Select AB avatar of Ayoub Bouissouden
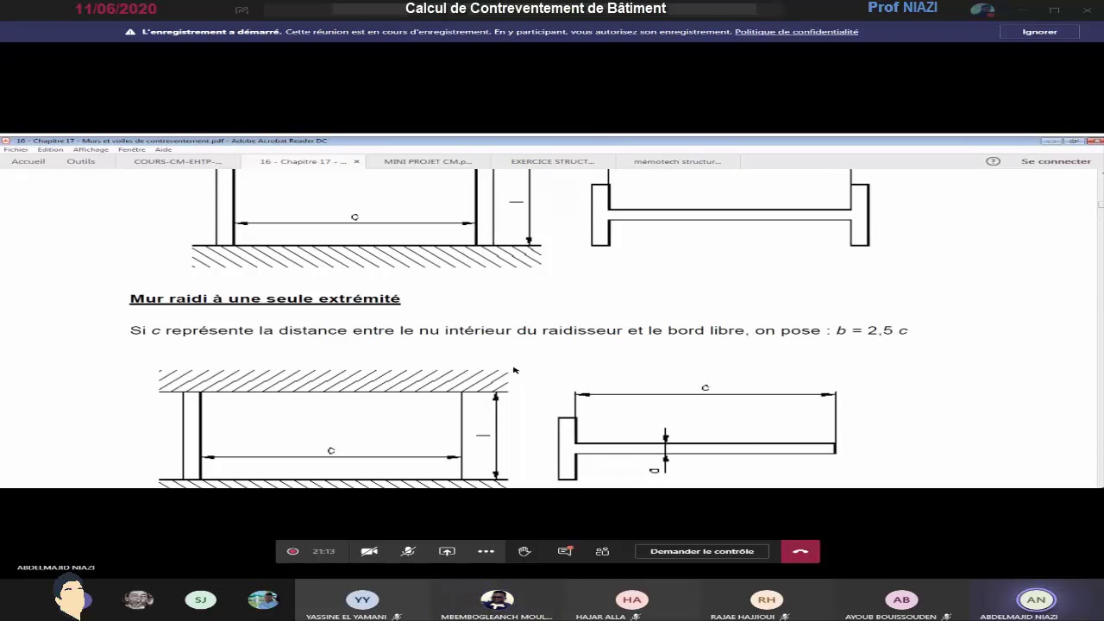Screen dimensions: 1104x621 901,599
